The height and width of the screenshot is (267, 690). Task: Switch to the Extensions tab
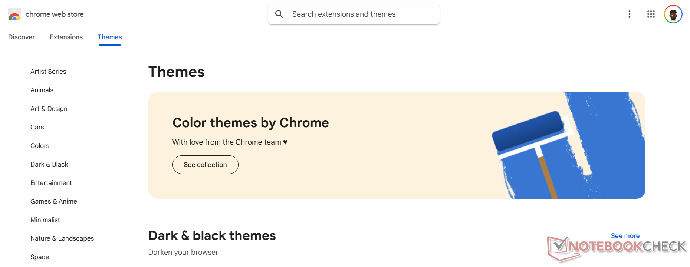click(66, 37)
